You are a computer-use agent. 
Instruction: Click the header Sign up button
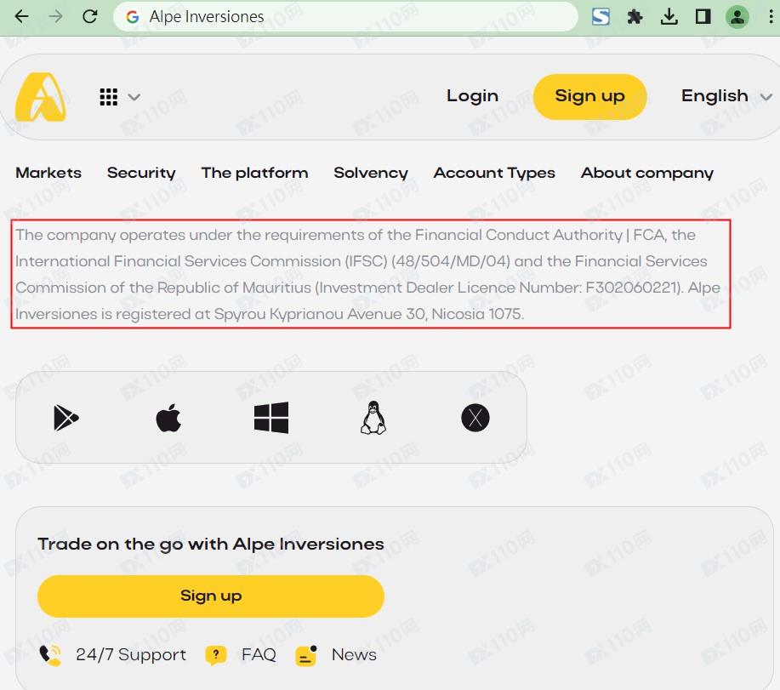pyautogui.click(x=589, y=96)
